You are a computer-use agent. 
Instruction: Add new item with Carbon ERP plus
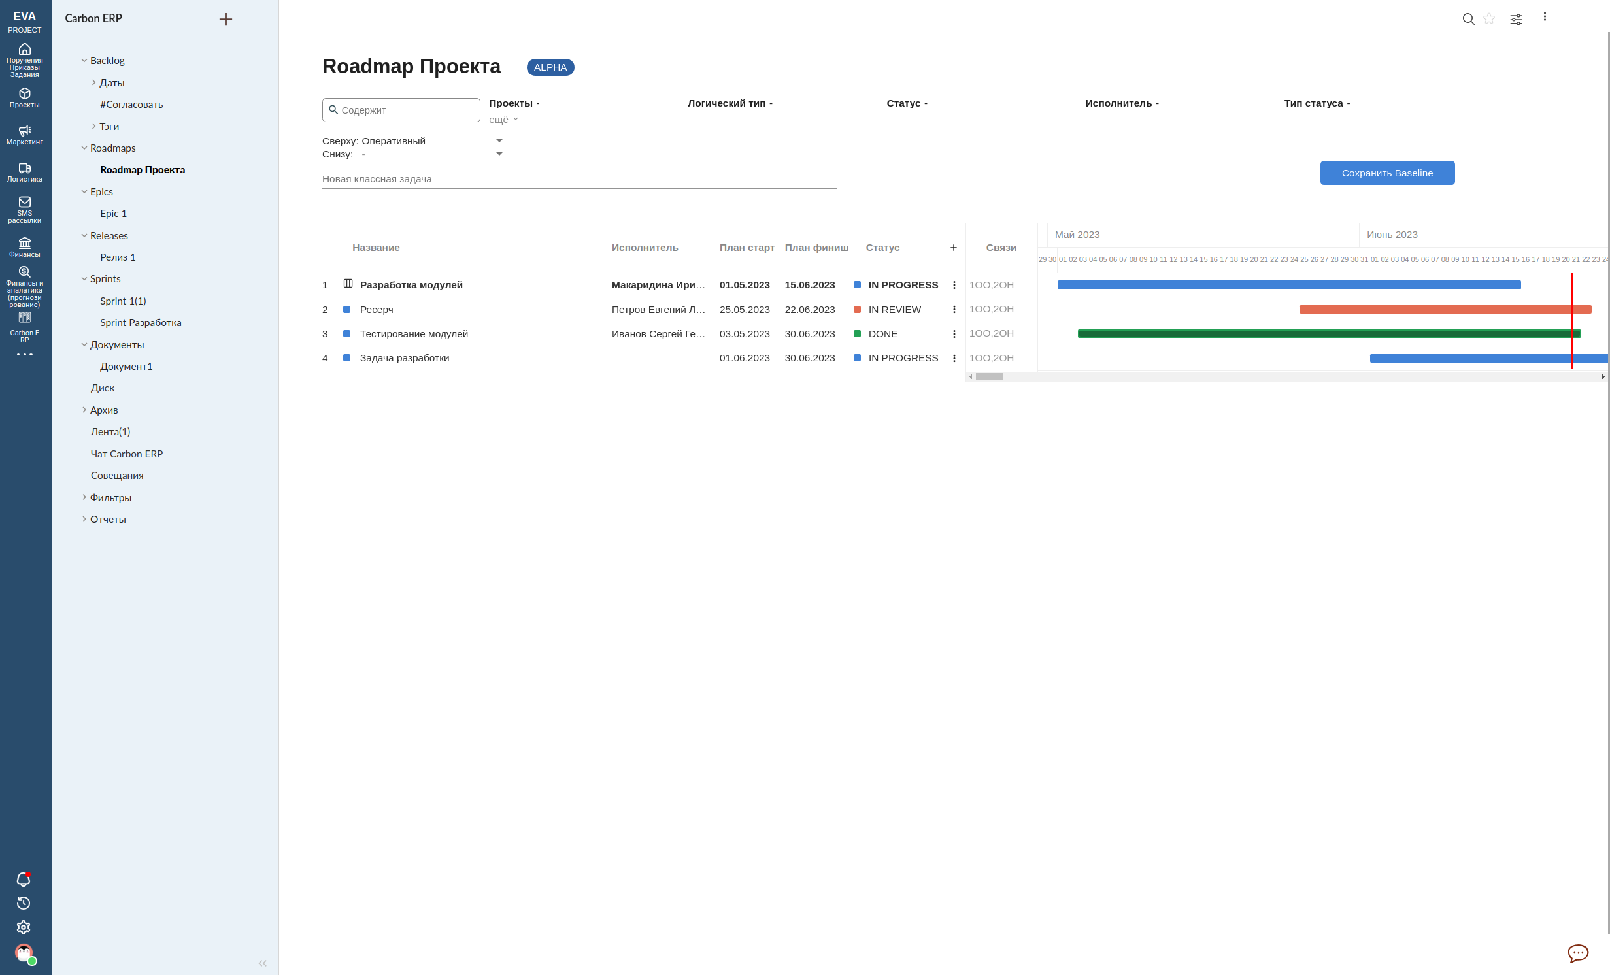[x=226, y=20]
